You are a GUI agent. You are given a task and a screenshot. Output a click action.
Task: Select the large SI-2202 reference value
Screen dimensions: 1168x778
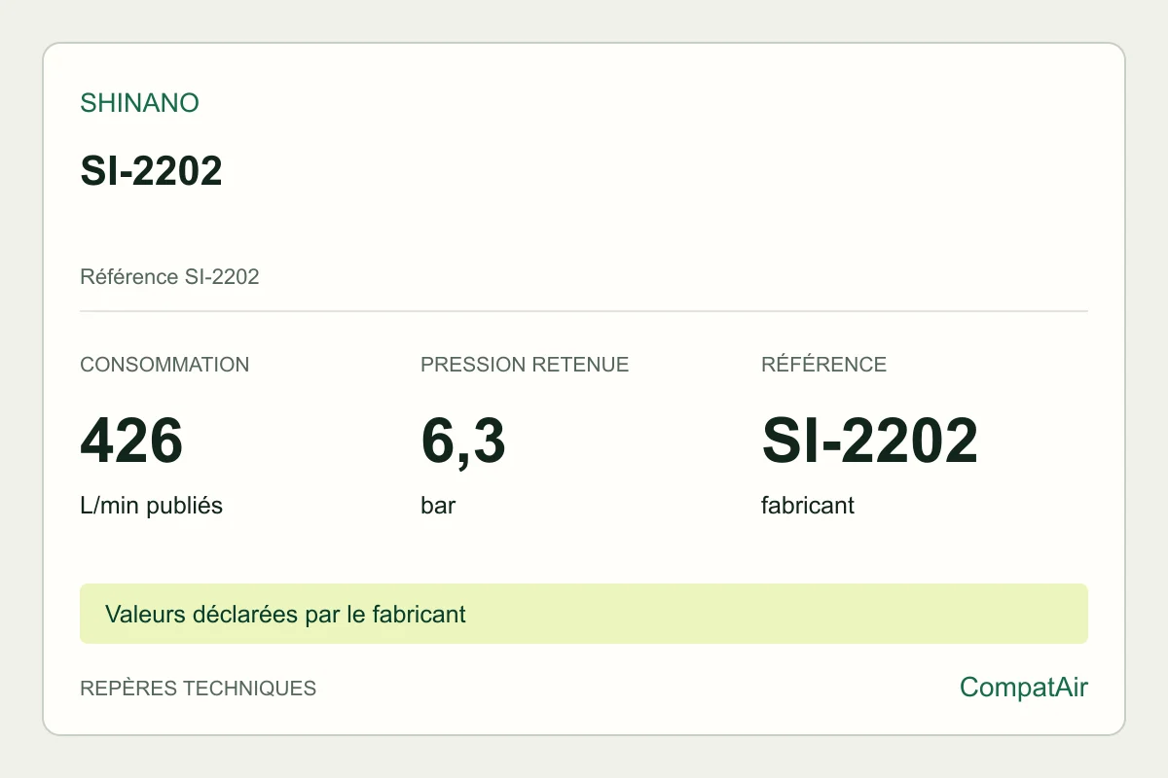(869, 441)
